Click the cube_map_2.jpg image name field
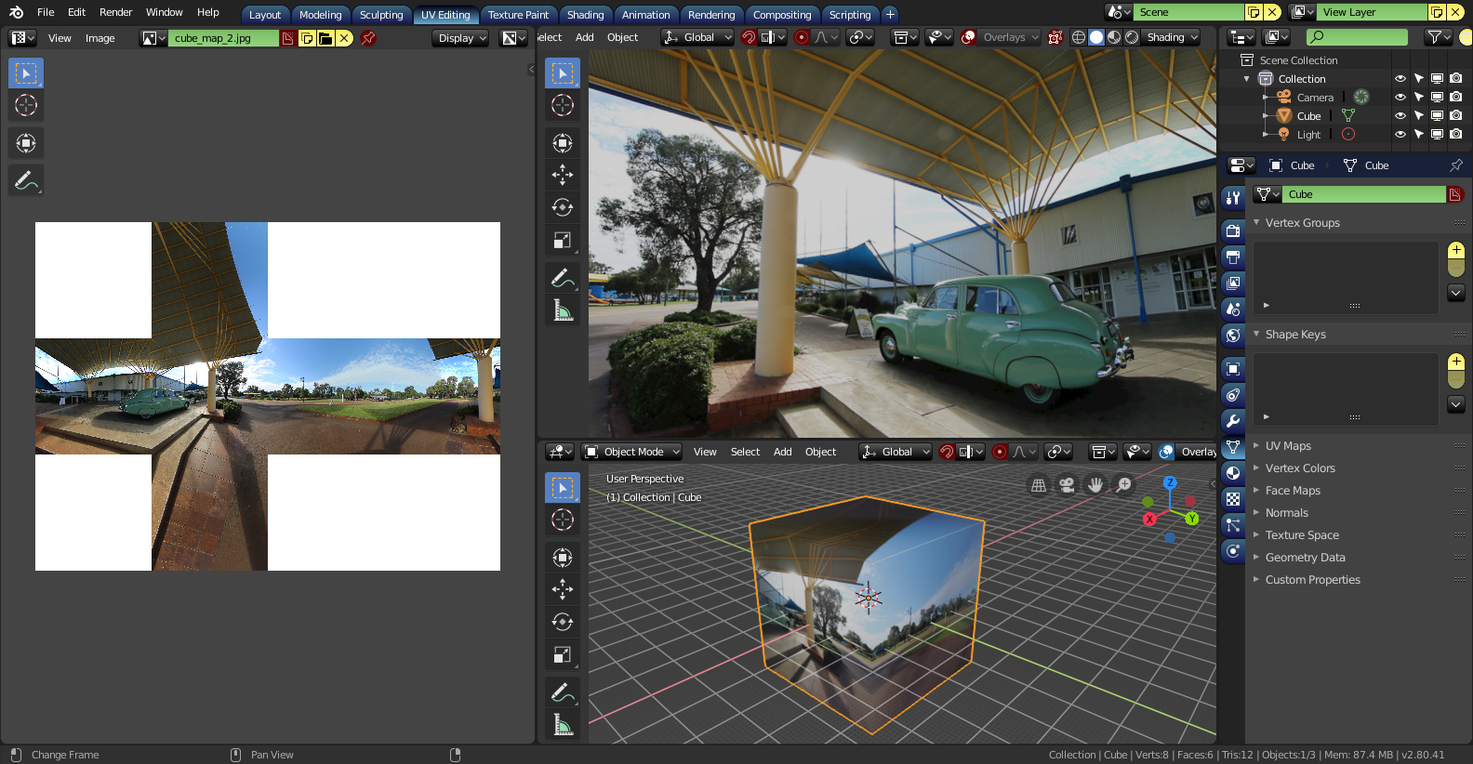1473x764 pixels. pyautogui.click(x=224, y=38)
